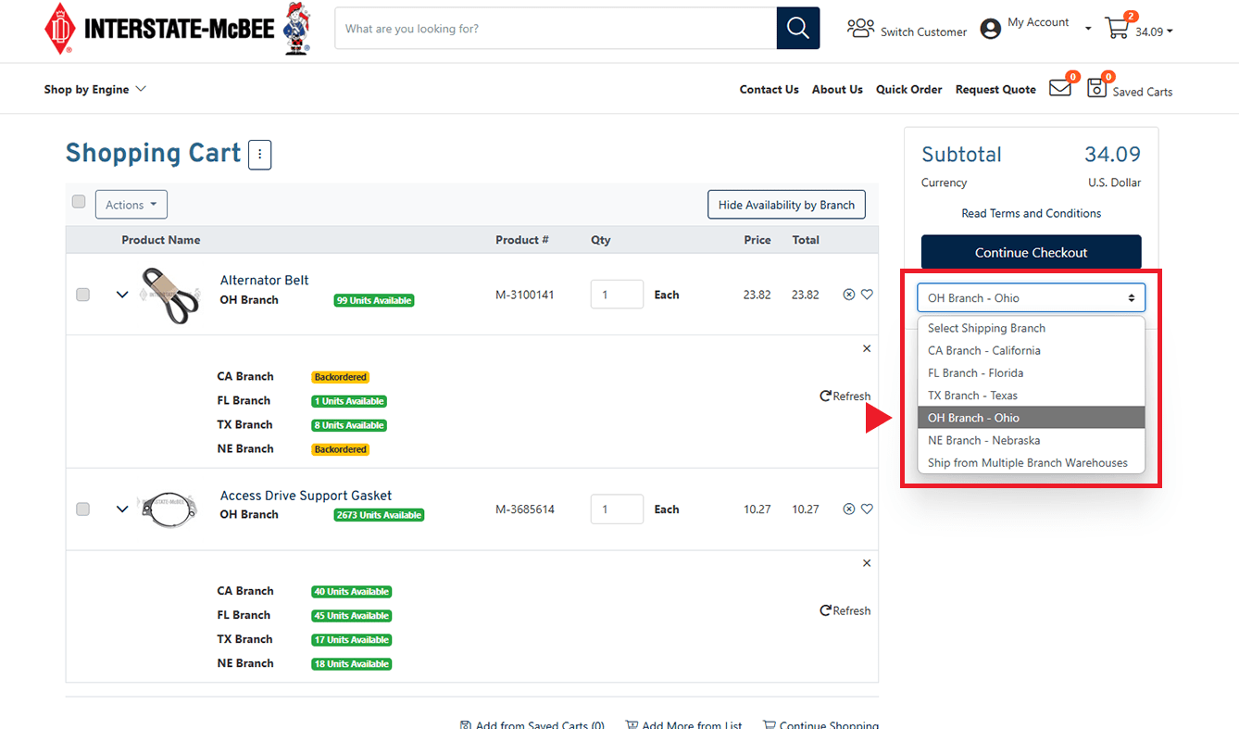Open the Access Drive Support Gasket link
Viewport: 1239px width, 729px height.
(x=306, y=496)
